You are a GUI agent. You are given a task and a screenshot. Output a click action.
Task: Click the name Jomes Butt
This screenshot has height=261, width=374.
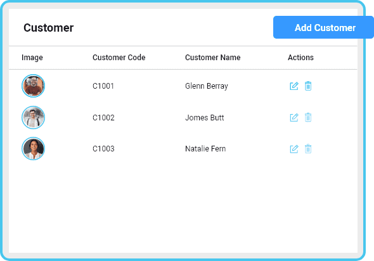(204, 117)
